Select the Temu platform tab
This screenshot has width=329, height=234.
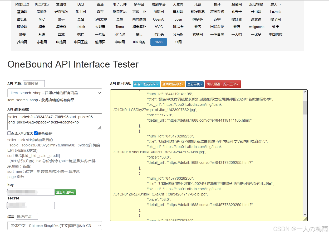point(120,27)
